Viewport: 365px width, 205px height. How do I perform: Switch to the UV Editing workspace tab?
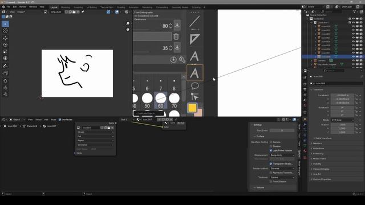coord(92,7)
